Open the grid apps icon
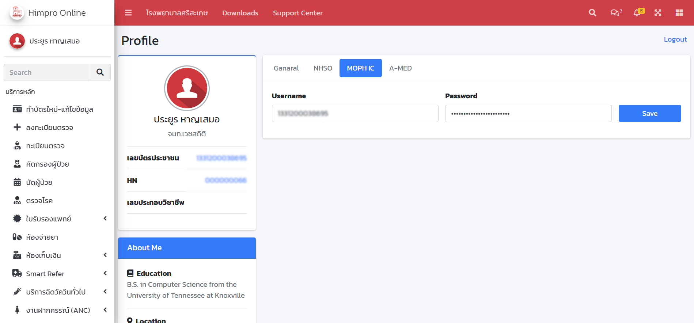Screen dimensions: 694x323 pos(679,13)
